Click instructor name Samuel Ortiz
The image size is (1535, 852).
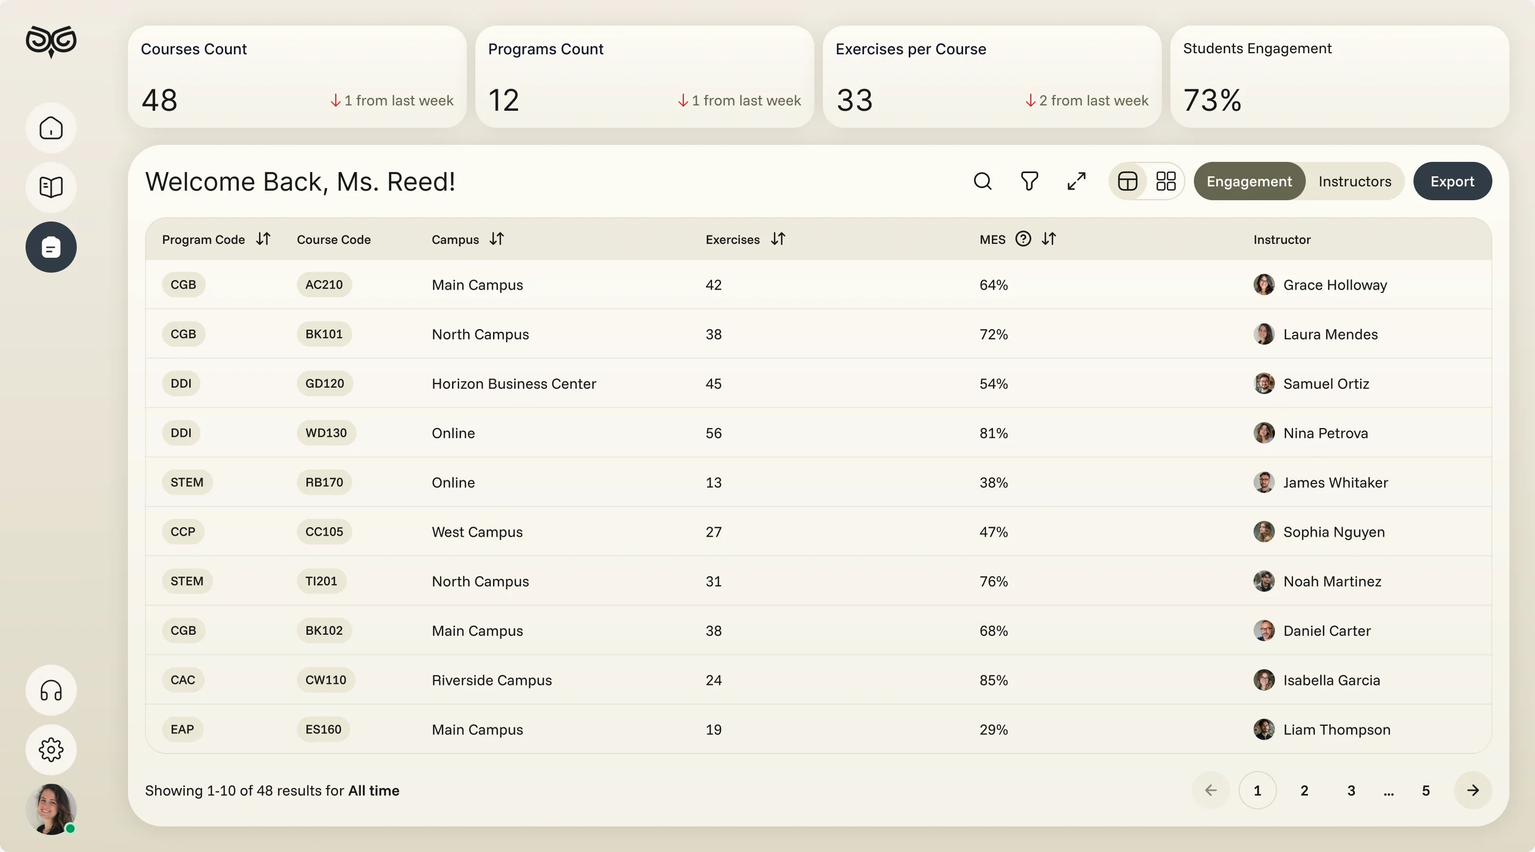[x=1327, y=383]
